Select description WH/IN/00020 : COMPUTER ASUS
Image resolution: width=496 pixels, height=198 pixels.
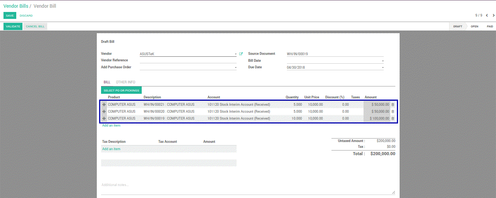point(169,112)
